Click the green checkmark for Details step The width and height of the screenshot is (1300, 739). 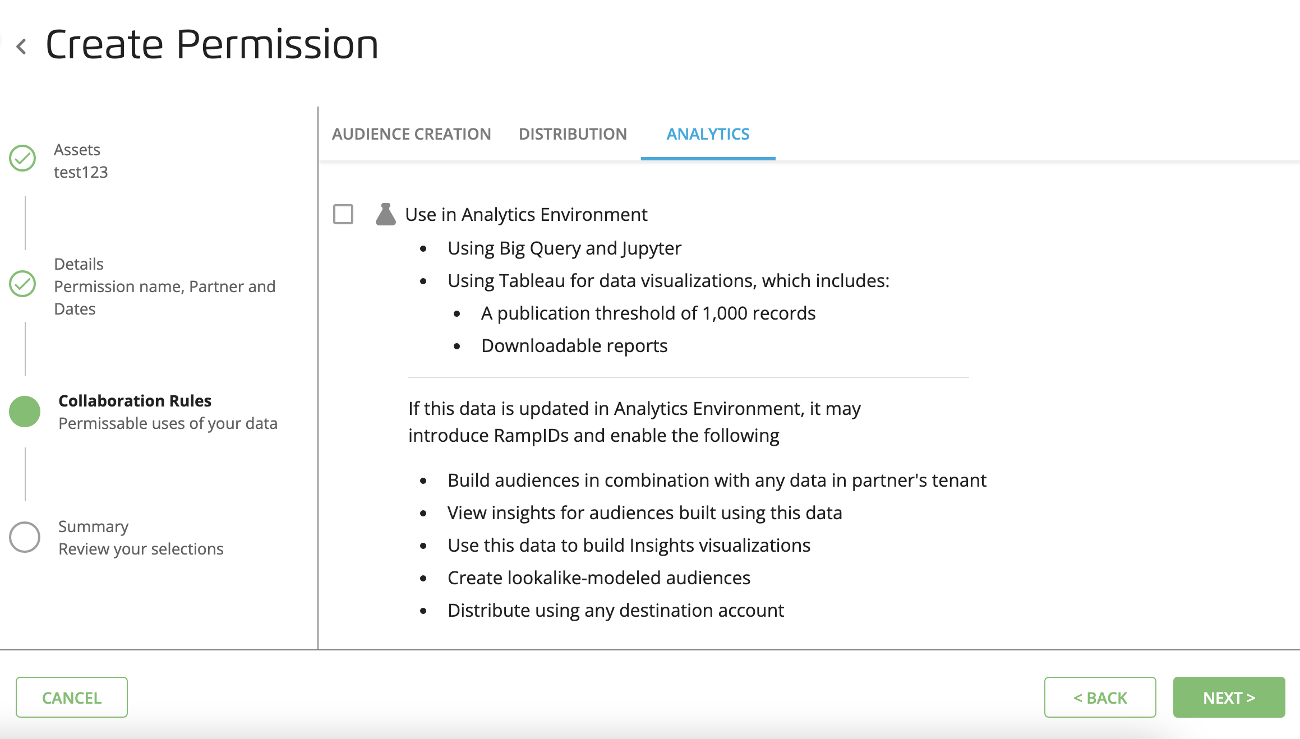[x=22, y=284]
